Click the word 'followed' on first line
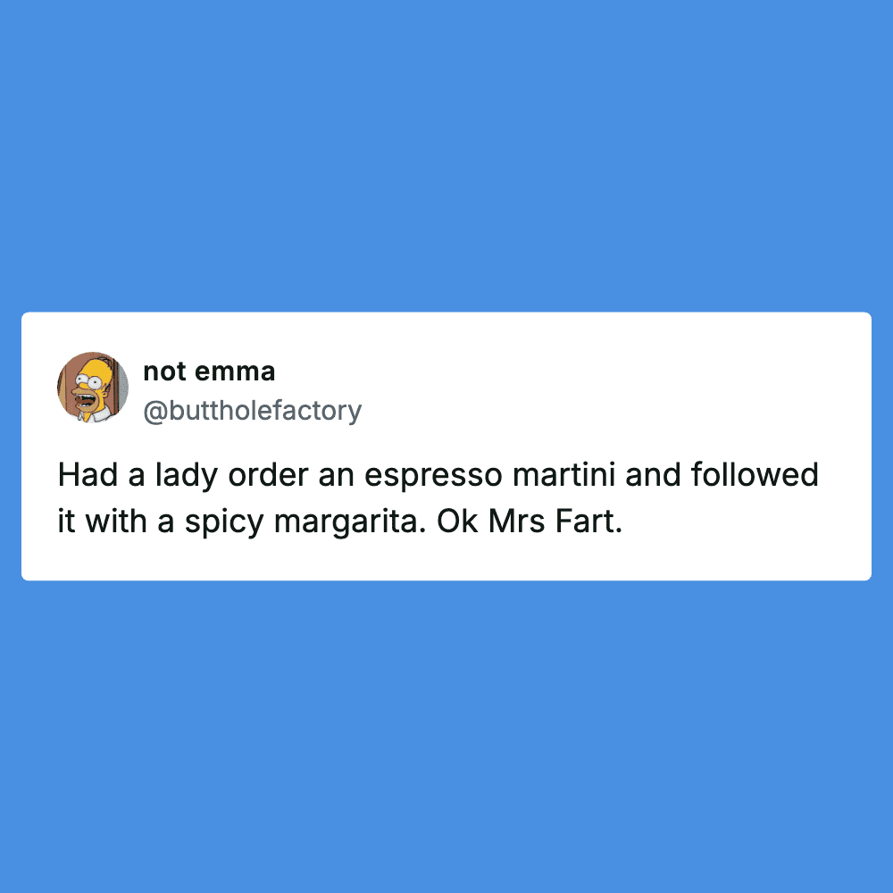Viewport: 893px width, 893px height. coord(754,474)
